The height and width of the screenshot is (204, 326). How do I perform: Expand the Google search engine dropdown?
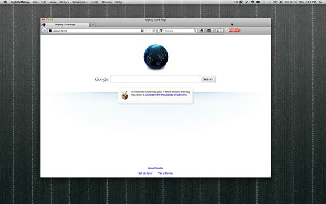161,31
